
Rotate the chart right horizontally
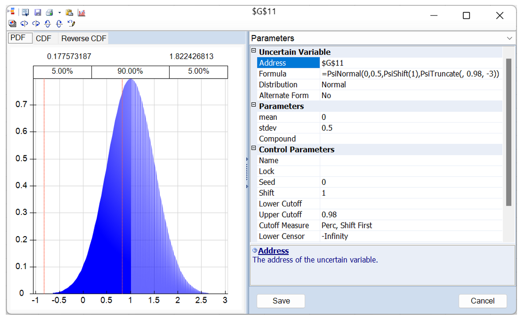[36, 24]
